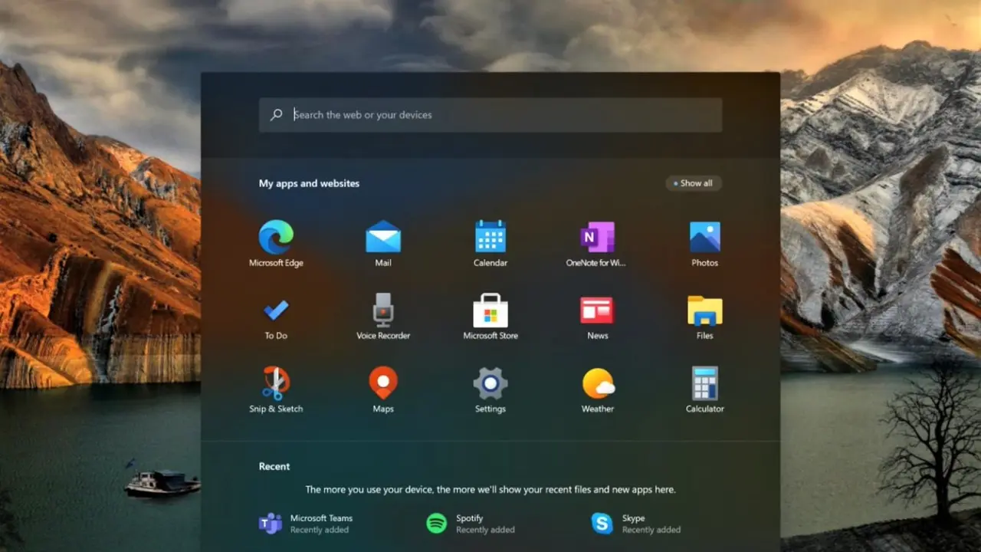This screenshot has height=552, width=981.
Task: Launch the Photos app
Action: click(x=704, y=238)
